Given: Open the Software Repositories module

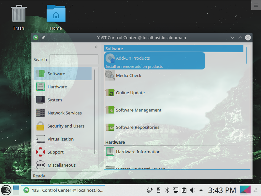Looking at the screenshot, I should point(137,128).
